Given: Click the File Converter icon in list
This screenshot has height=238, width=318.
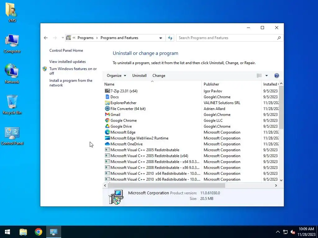Looking at the screenshot, I should [107, 108].
